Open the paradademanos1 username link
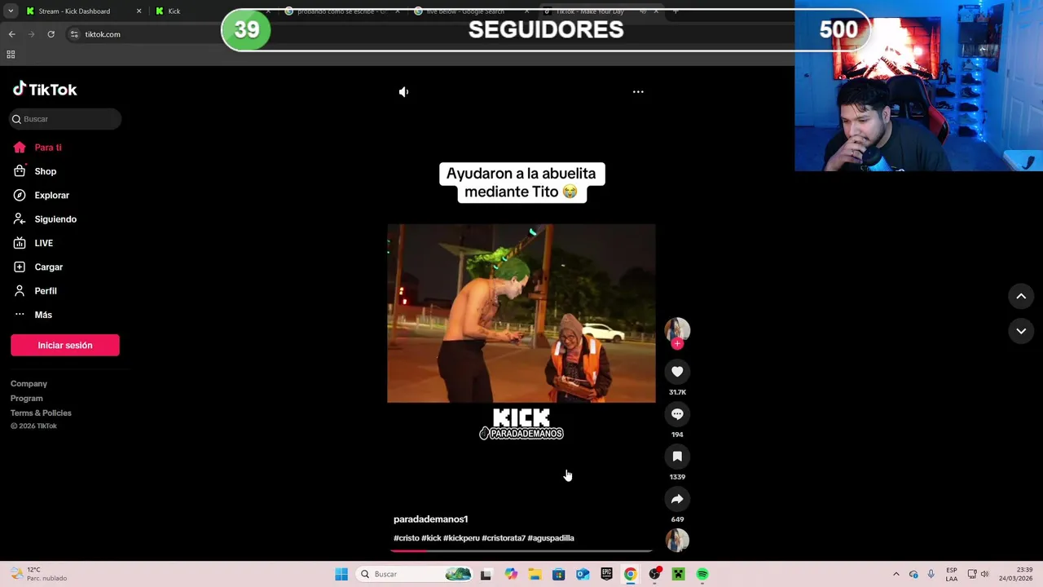This screenshot has width=1043, height=587. pyautogui.click(x=431, y=519)
